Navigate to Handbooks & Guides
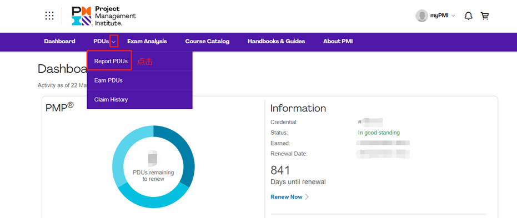This screenshot has height=218, width=517. coord(277,42)
